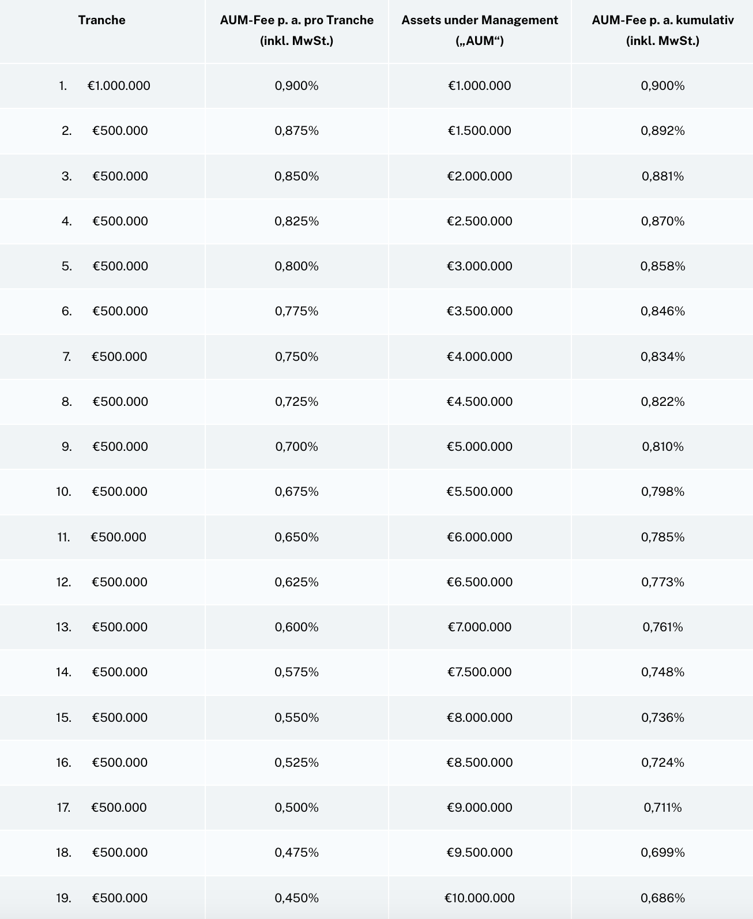Click the Tranche column header
This screenshot has width=753, height=919.
point(102,20)
